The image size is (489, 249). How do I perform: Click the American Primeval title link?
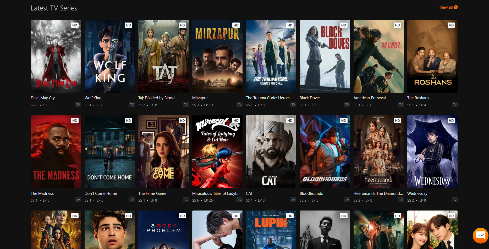[370, 98]
